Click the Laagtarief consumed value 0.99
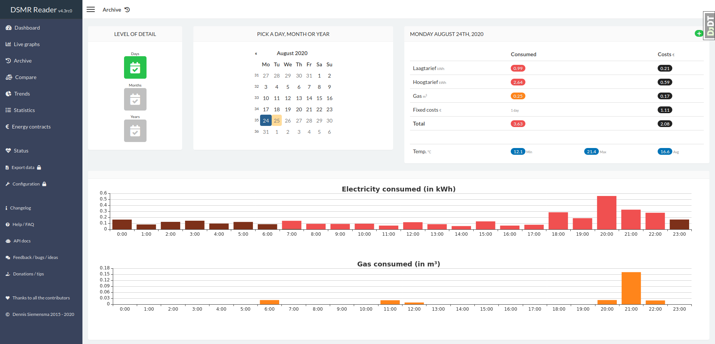 (x=518, y=68)
